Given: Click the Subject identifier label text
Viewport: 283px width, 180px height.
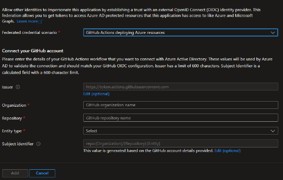Looking at the screenshot, I should coord(18,144).
